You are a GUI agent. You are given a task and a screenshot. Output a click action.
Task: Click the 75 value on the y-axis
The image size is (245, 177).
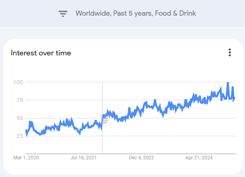(19, 100)
